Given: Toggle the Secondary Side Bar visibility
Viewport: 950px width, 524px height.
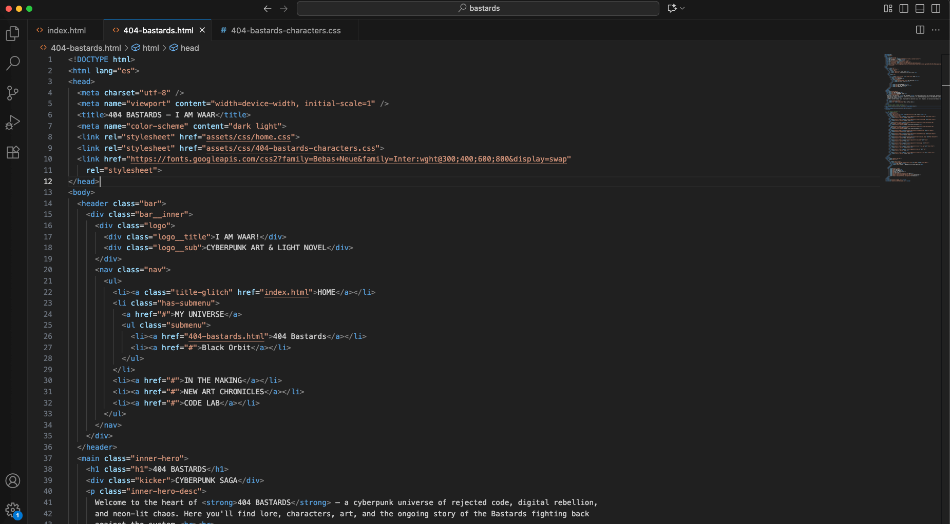Looking at the screenshot, I should (936, 8).
